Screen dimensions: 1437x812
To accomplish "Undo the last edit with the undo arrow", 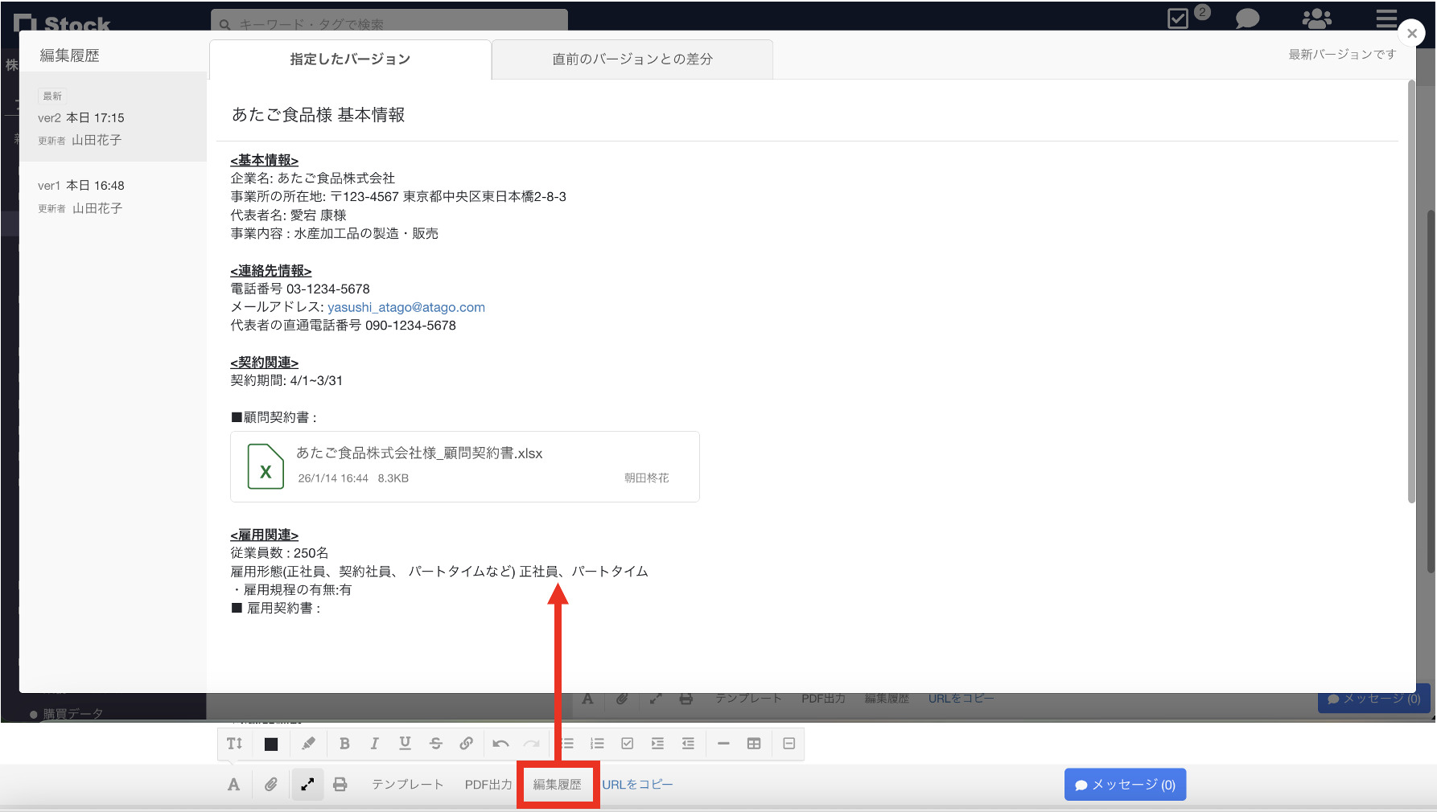I will point(500,744).
